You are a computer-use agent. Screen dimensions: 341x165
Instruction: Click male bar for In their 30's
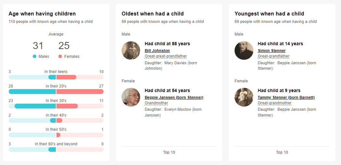click(35, 106)
